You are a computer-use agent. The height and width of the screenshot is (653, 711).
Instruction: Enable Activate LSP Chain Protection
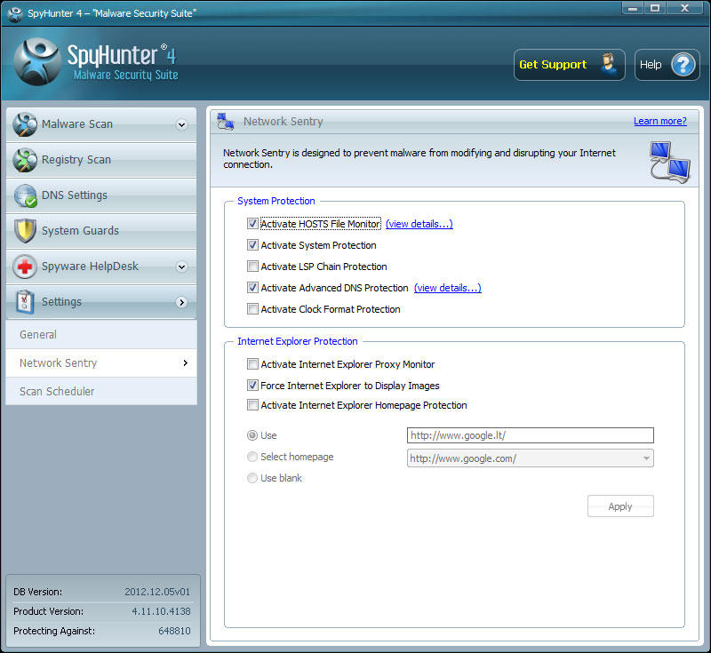[252, 267]
